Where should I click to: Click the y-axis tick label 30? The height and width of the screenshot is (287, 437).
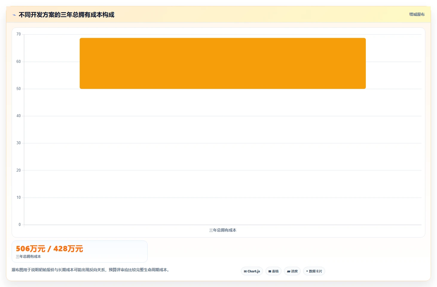pos(19,143)
